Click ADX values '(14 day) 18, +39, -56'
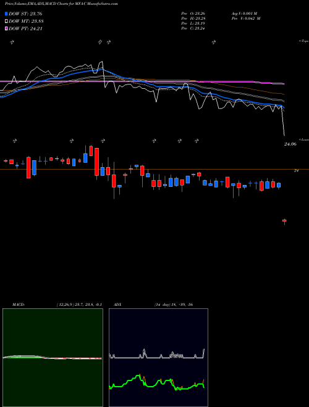 [x=174, y=305]
